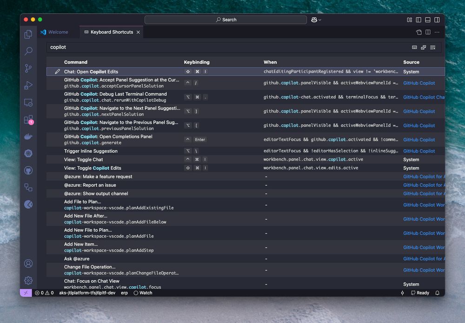Screen dimensions: 465x323
Task: Open the Docker whale view
Action: tap(28, 136)
